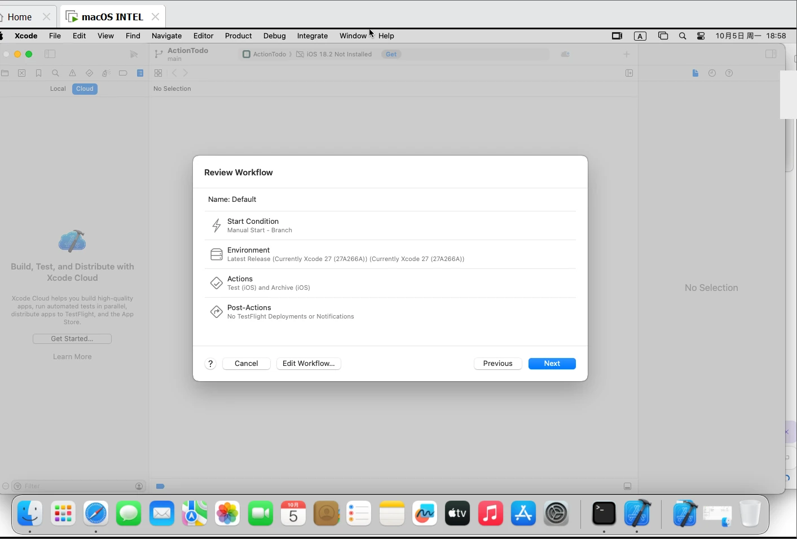
Task: Select the Post-Actions row
Action: click(390, 312)
